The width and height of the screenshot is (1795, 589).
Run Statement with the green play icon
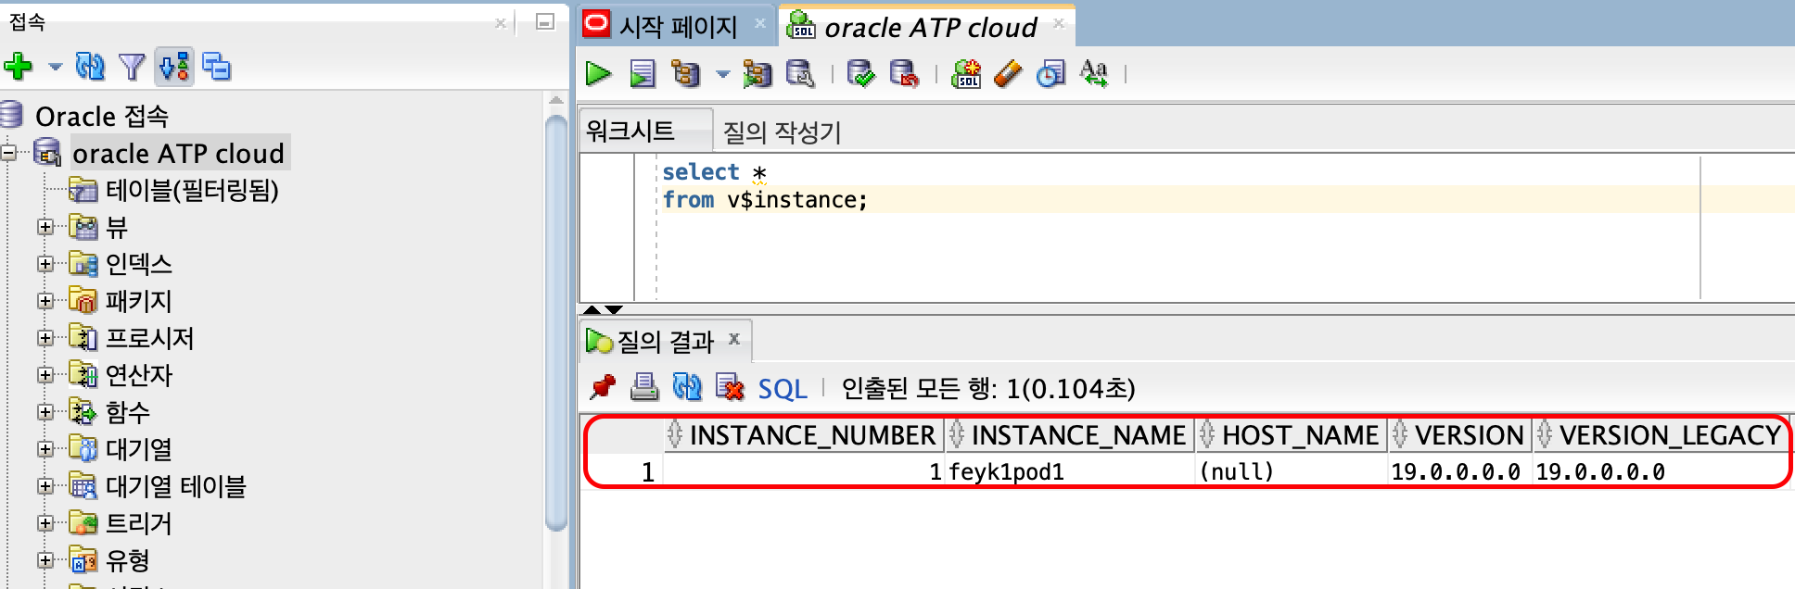[x=599, y=73]
